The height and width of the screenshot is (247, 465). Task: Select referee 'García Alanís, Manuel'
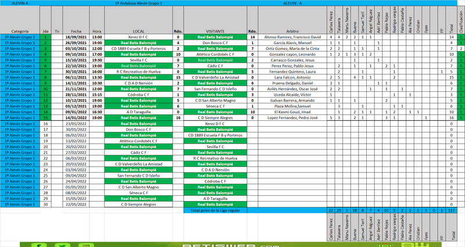(x=292, y=42)
